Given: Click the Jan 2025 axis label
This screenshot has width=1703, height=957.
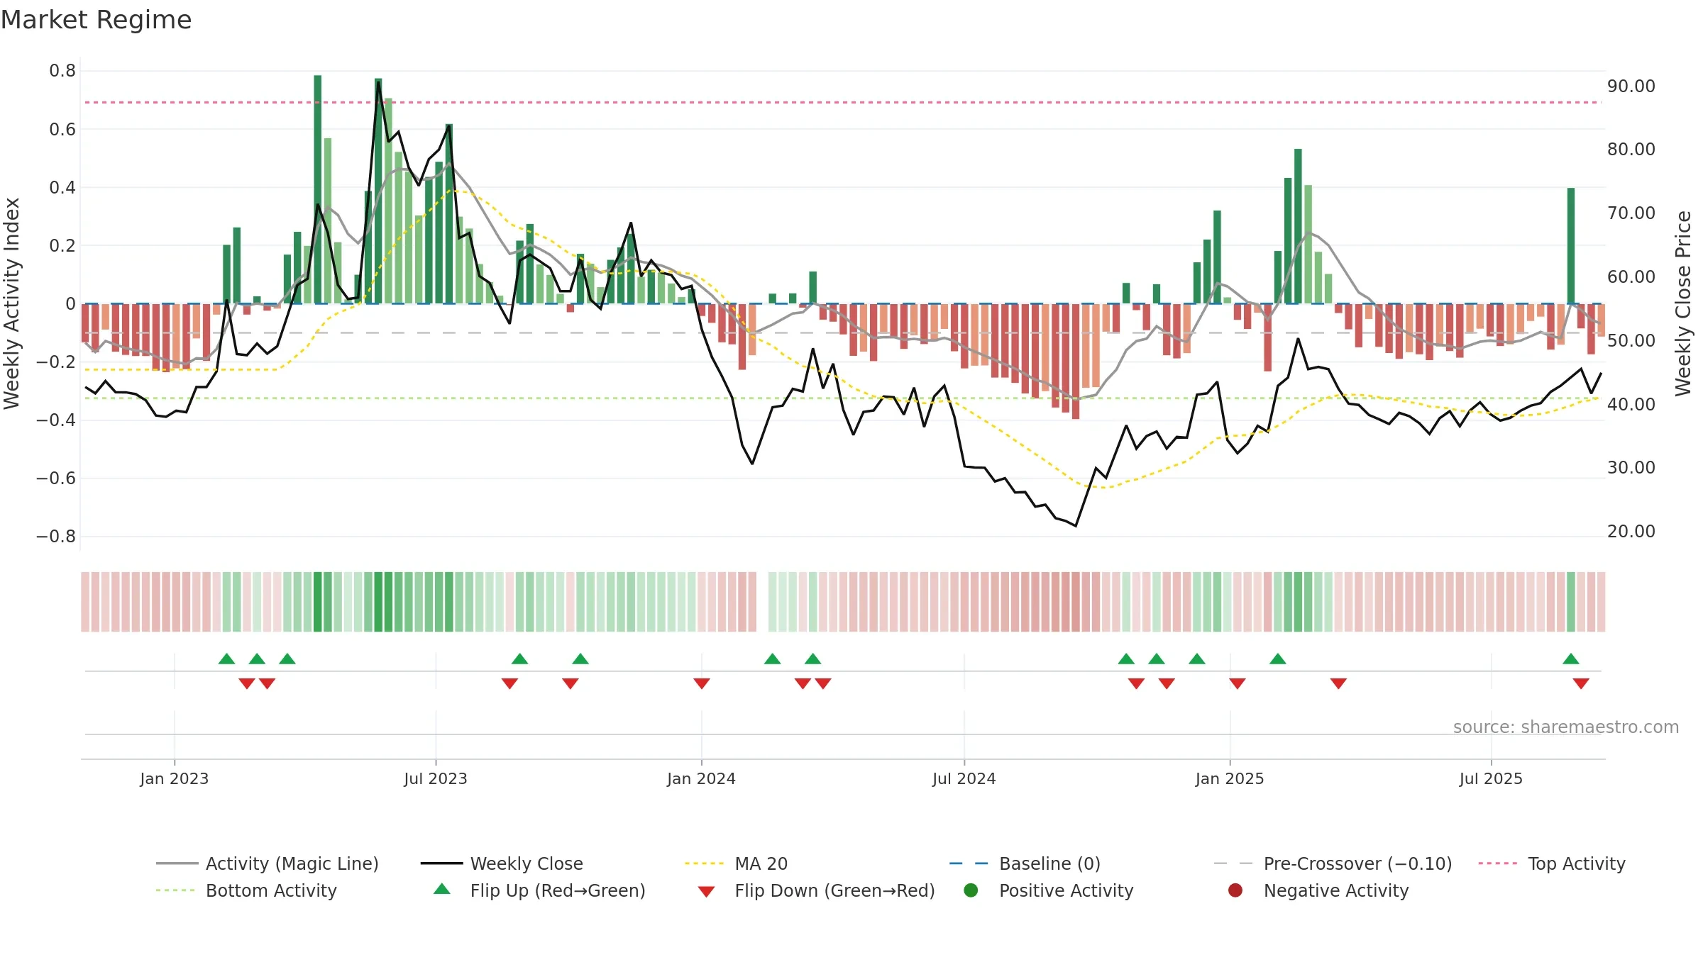Looking at the screenshot, I should tap(1230, 778).
